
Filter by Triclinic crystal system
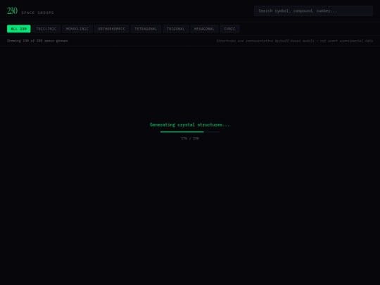pyautogui.click(x=46, y=29)
